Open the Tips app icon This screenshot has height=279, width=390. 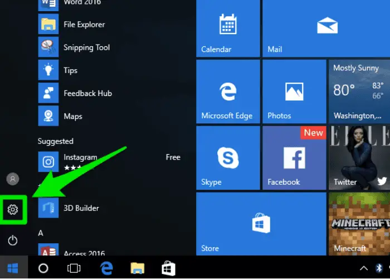coord(48,70)
